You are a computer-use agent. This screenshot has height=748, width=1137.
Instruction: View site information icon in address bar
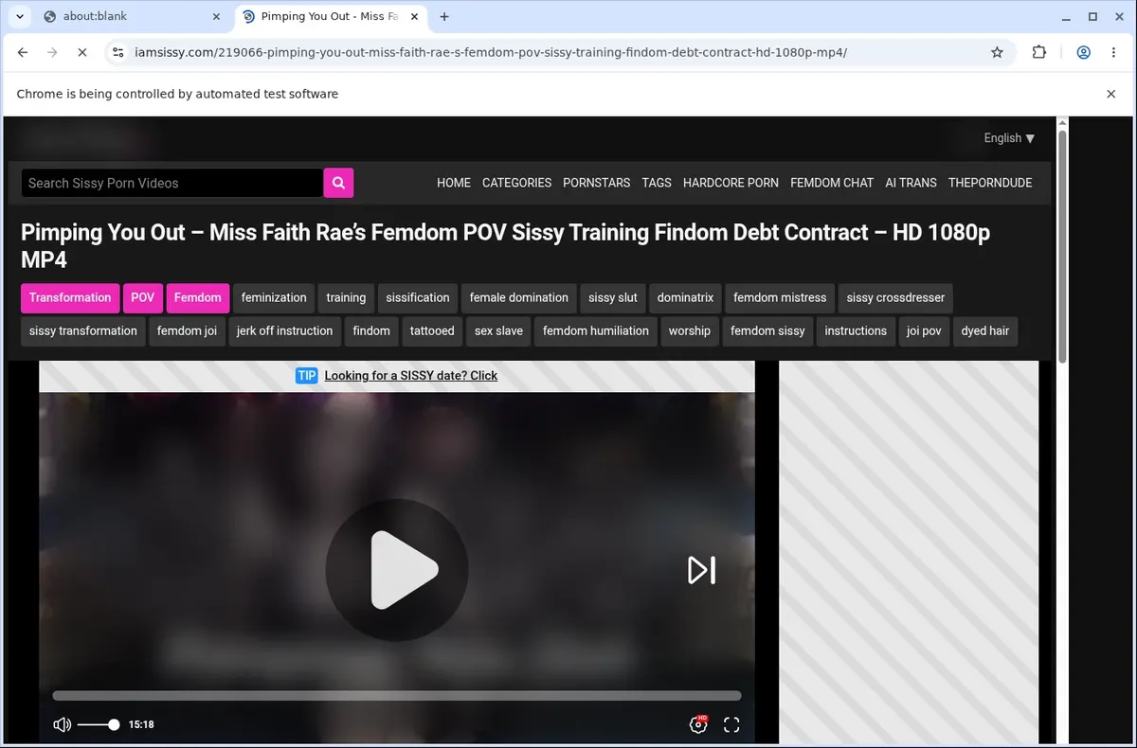click(x=117, y=53)
